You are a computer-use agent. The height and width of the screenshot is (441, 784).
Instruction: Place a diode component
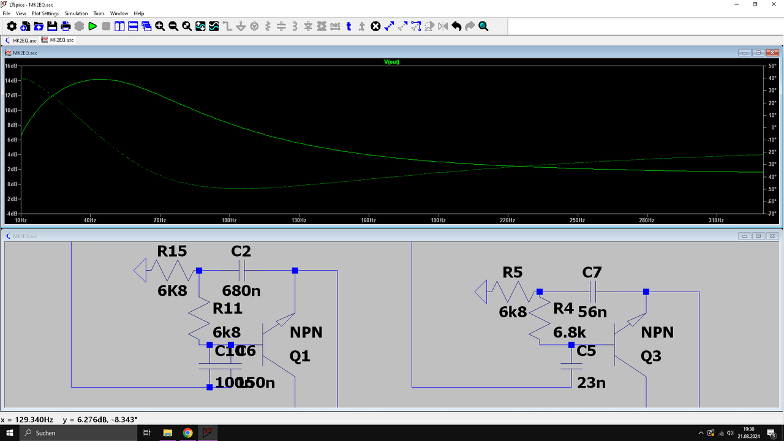[308, 26]
